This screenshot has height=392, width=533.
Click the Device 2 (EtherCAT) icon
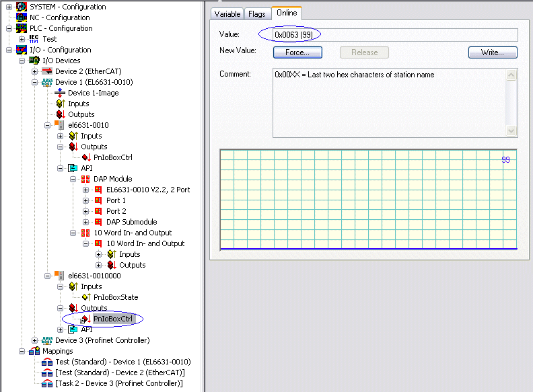click(47, 71)
